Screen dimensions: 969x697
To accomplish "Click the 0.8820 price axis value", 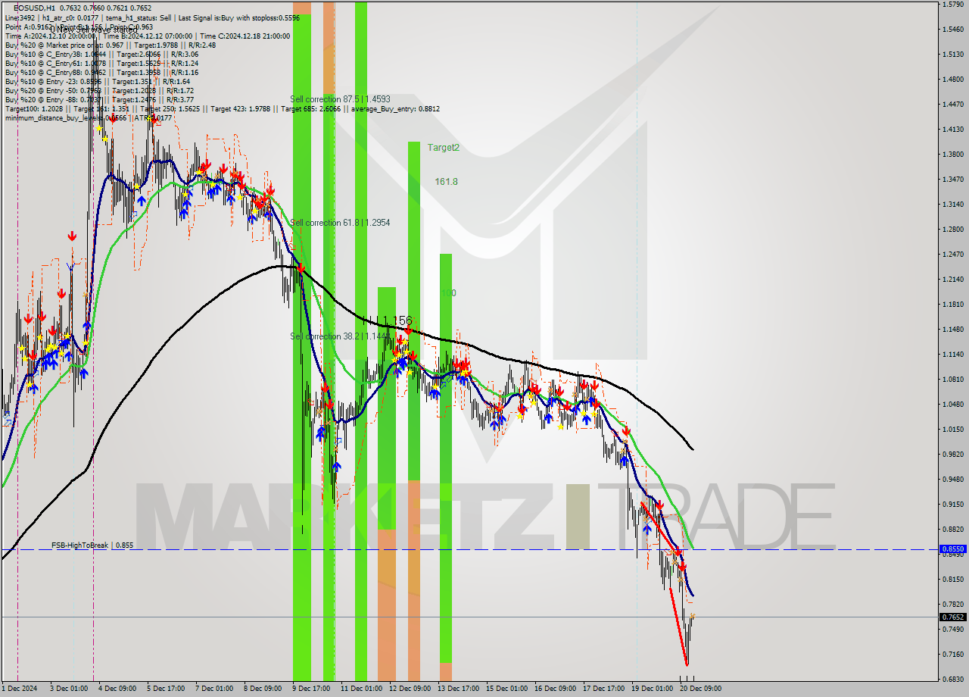I will [x=952, y=530].
